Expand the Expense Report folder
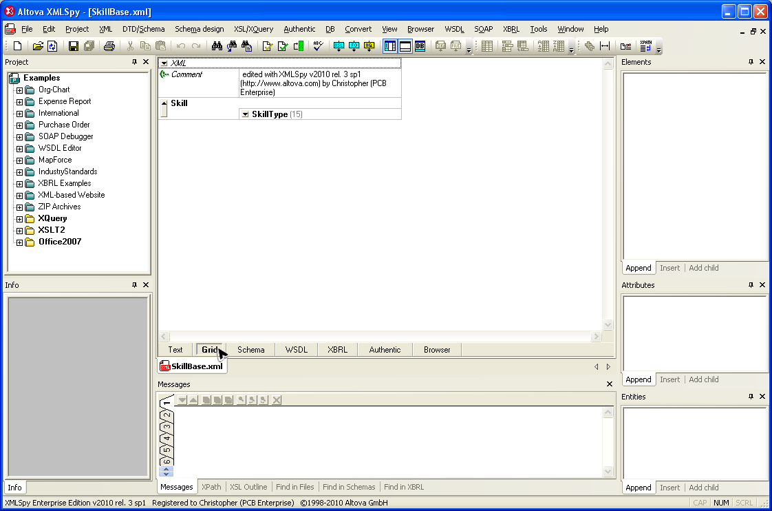The height and width of the screenshot is (511, 772). point(20,102)
